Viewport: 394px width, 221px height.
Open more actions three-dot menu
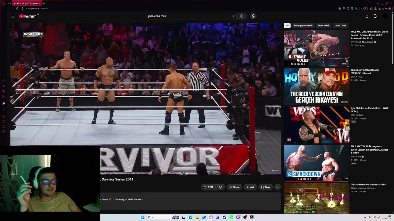[x=277, y=187]
